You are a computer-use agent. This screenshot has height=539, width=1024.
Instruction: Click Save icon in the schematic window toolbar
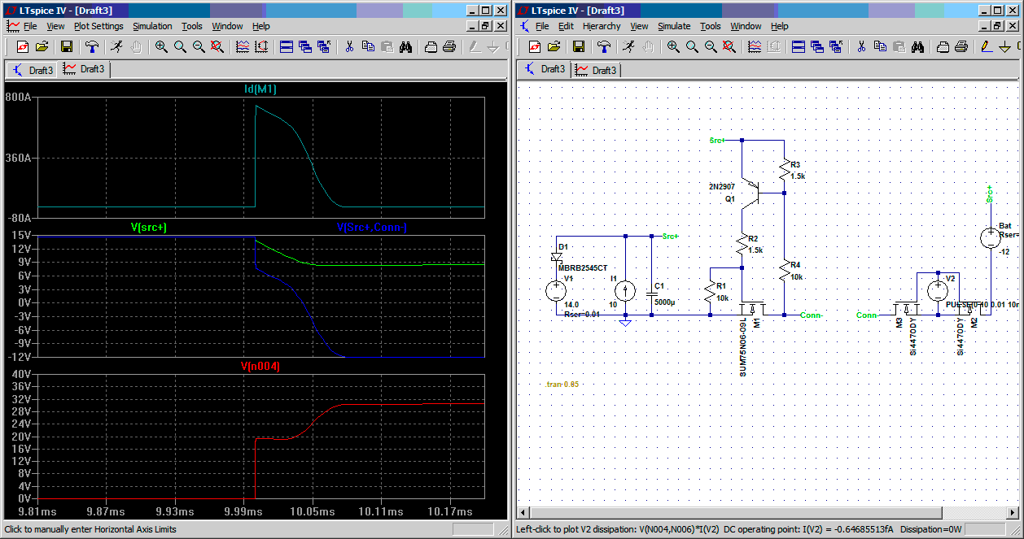pyautogui.click(x=579, y=46)
